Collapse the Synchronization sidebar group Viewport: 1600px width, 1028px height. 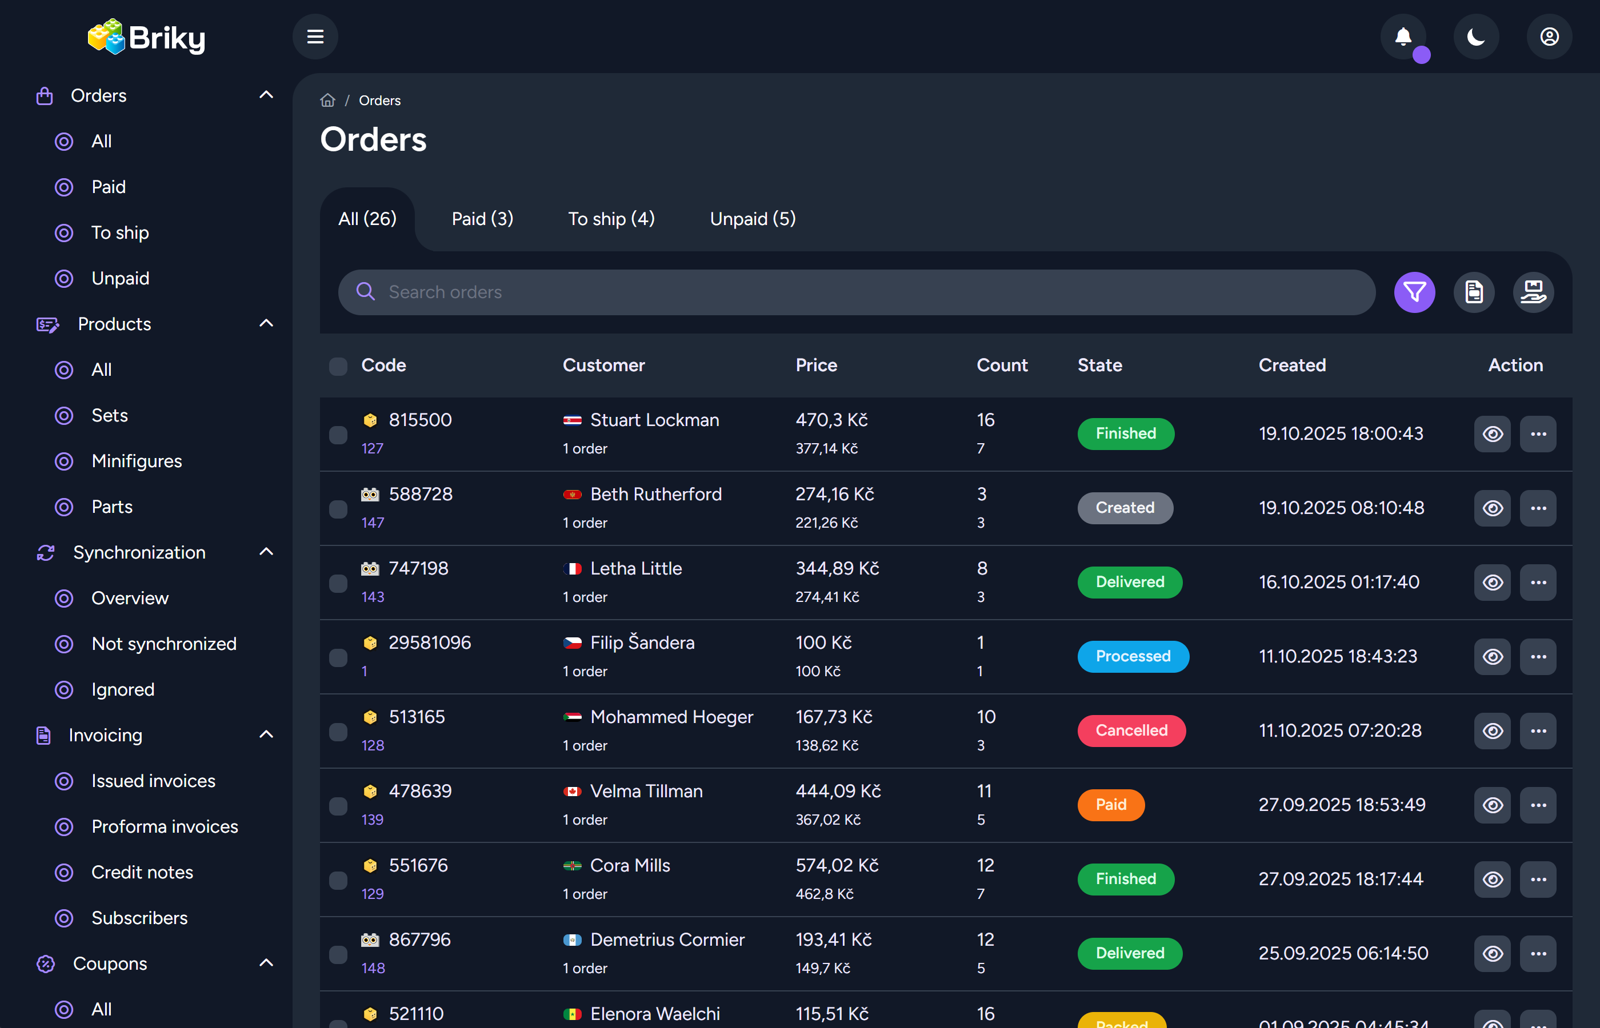tap(266, 552)
